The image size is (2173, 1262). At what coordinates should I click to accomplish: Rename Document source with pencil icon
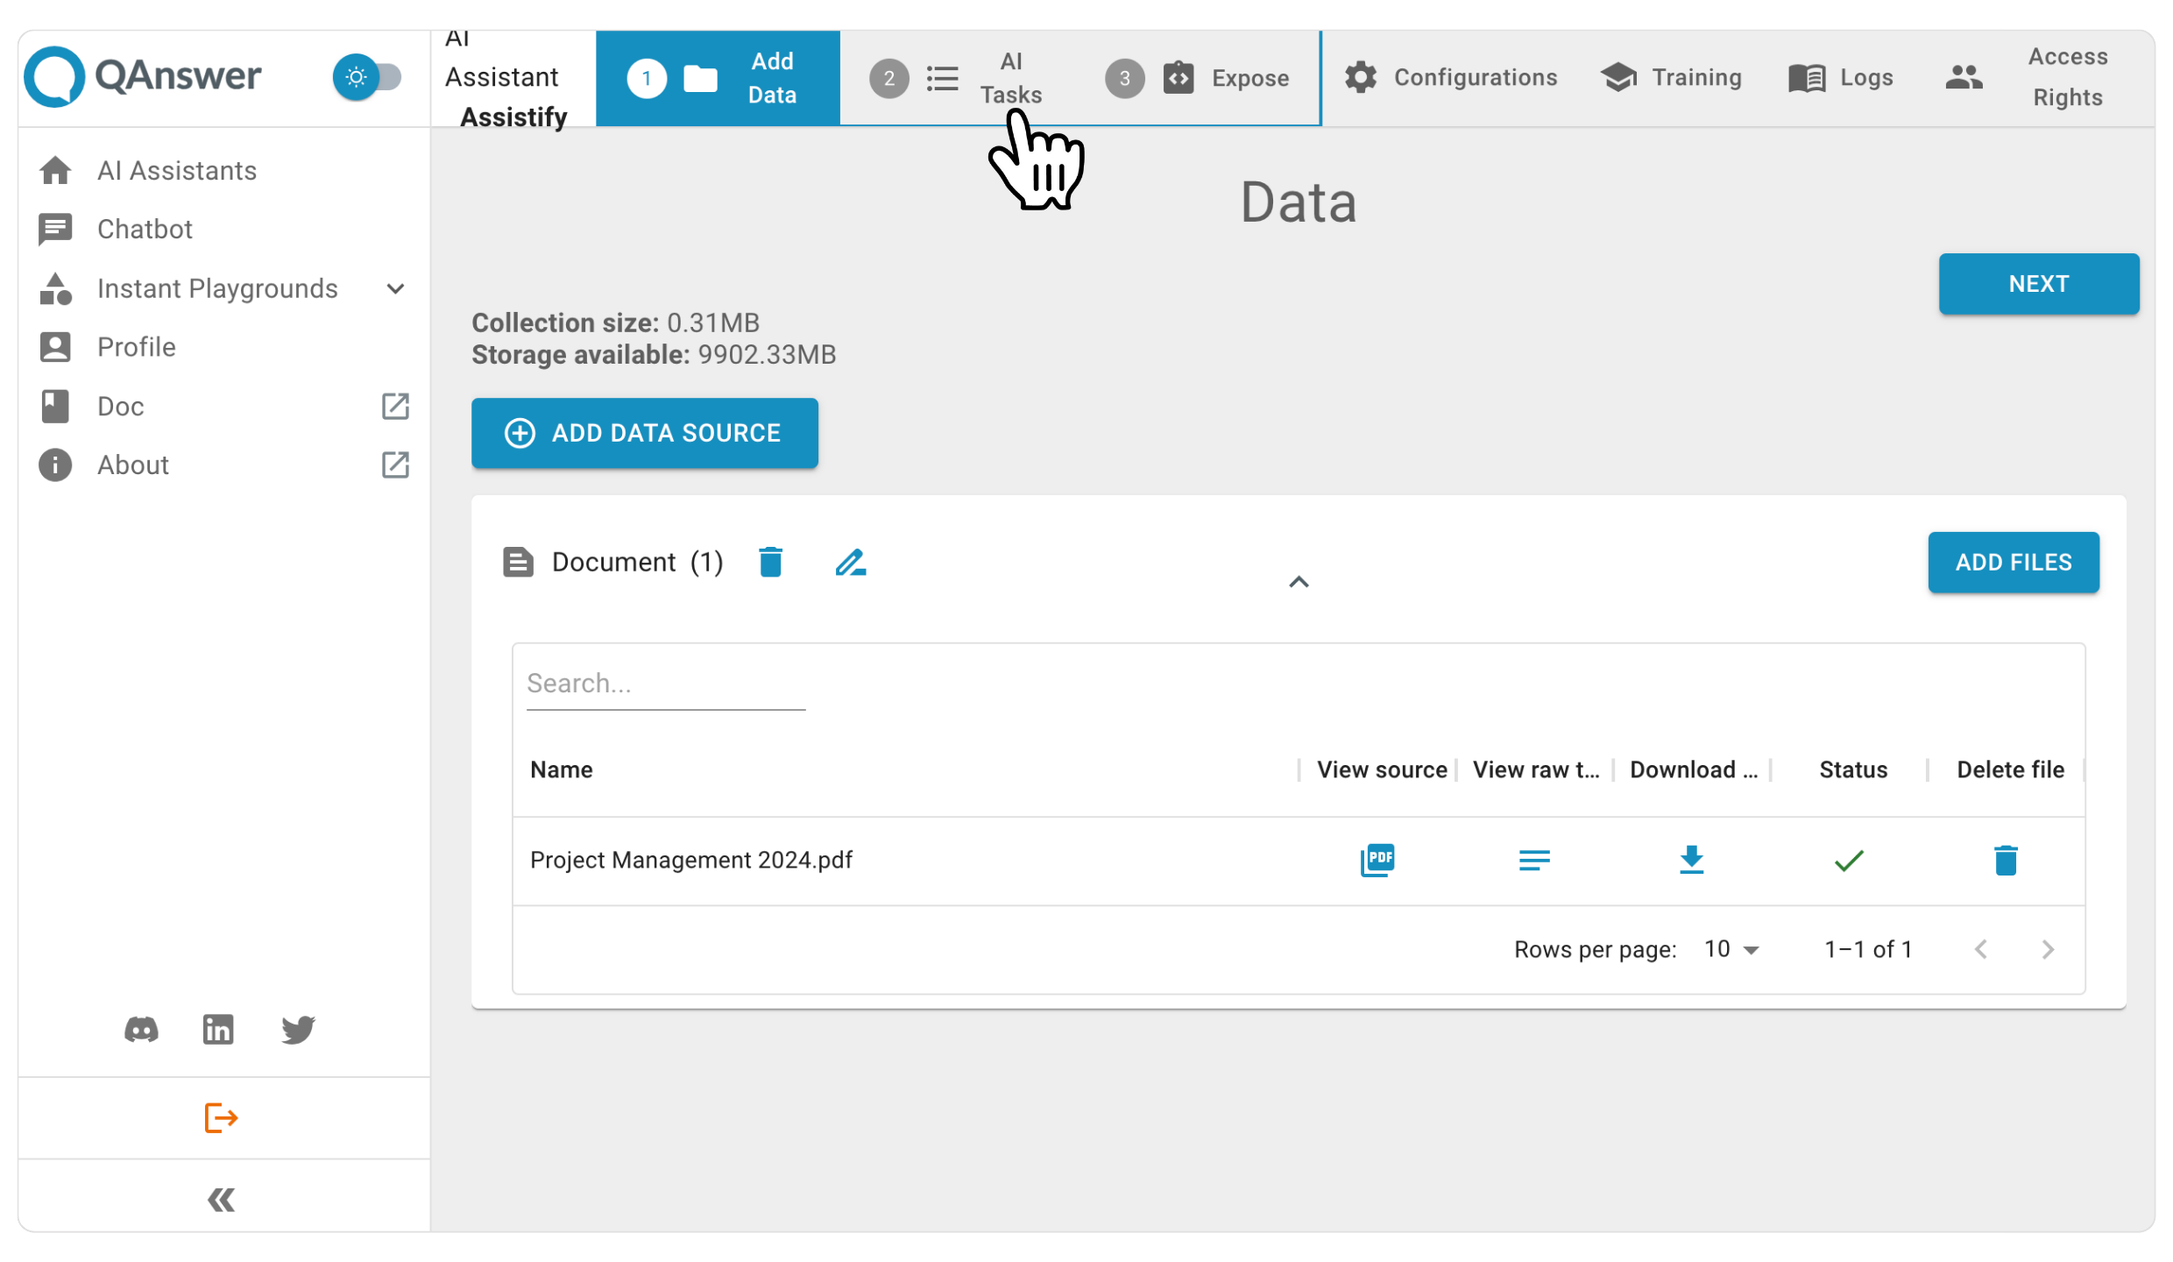coord(850,562)
